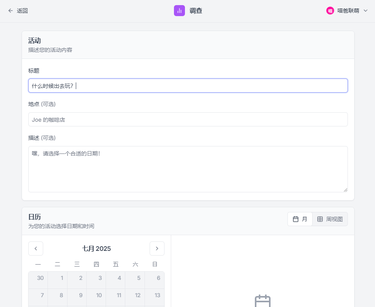Click the 描述您的活动内容 subtitle text
375x307 pixels.
[50, 50]
